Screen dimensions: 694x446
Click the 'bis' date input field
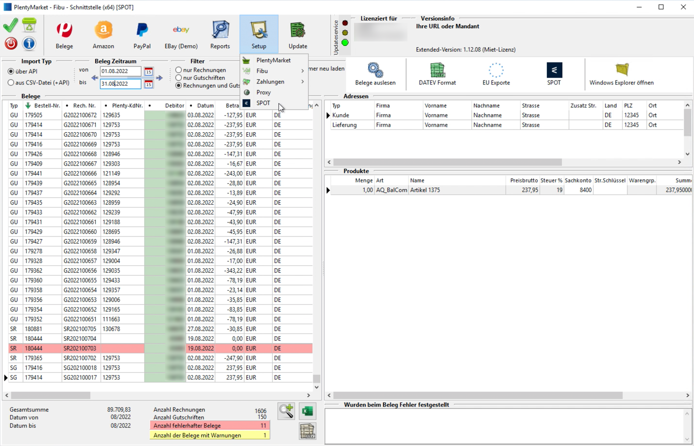(x=121, y=84)
